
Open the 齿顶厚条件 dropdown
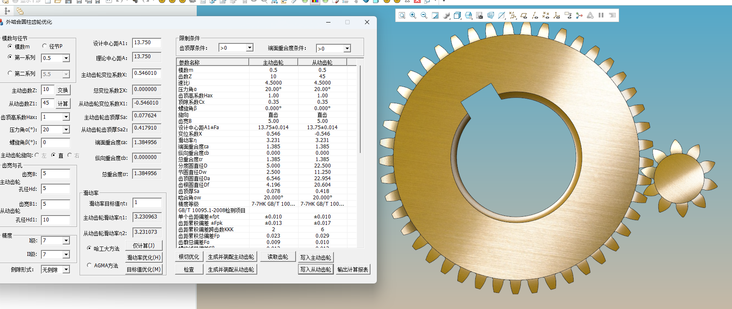coord(250,48)
